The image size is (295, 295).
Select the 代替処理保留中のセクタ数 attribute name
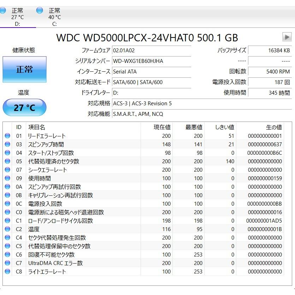pyautogui.click(x=59, y=246)
